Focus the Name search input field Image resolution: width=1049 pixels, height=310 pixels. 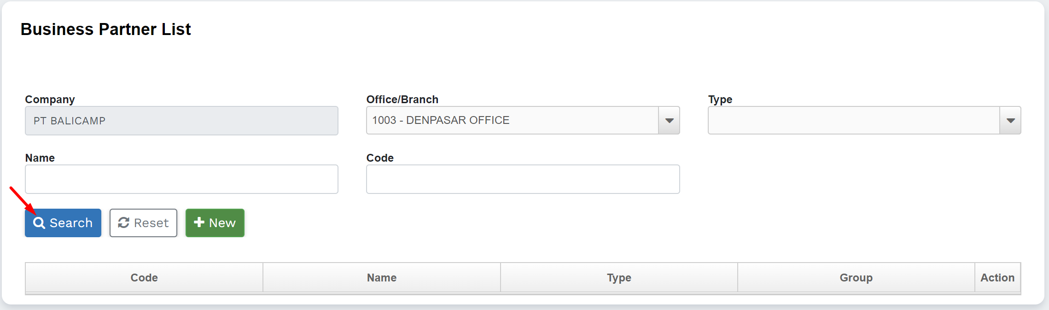coord(181,179)
